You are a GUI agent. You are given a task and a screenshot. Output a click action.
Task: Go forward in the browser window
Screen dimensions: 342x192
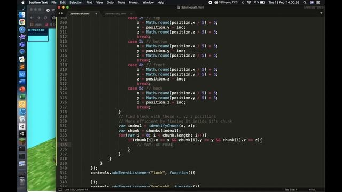[38, 18]
